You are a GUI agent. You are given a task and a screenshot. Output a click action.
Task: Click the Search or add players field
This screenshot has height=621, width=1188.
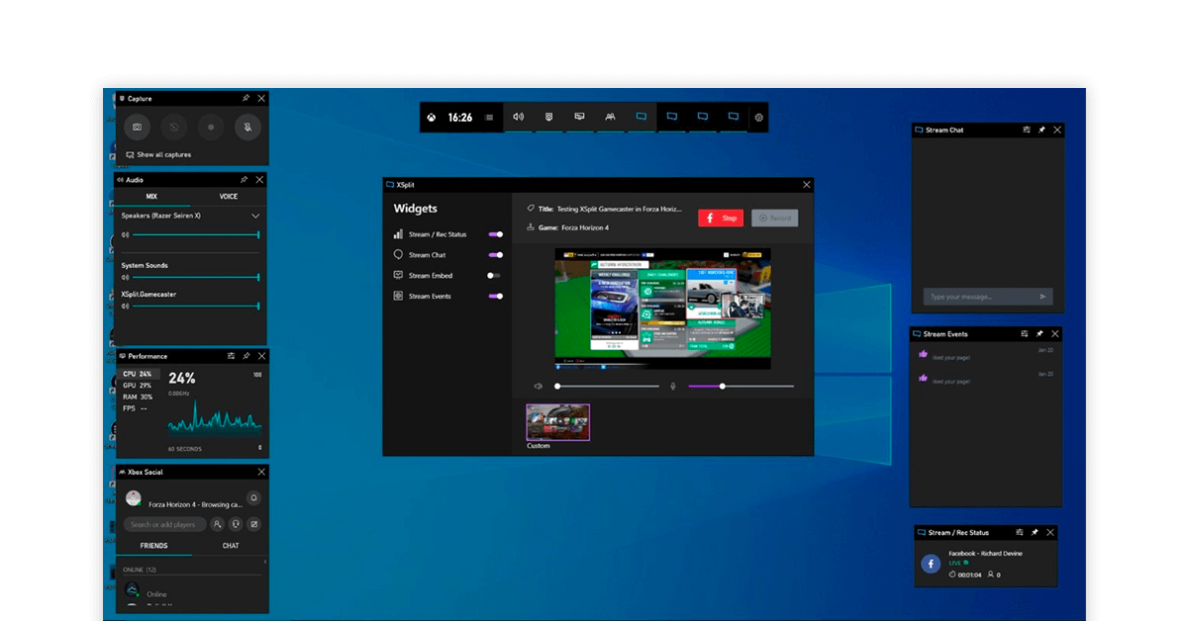[x=164, y=525]
